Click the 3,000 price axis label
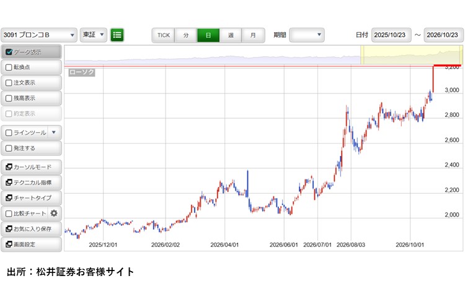Image resolution: width=465 pixels, height=281 pixels. [451, 90]
